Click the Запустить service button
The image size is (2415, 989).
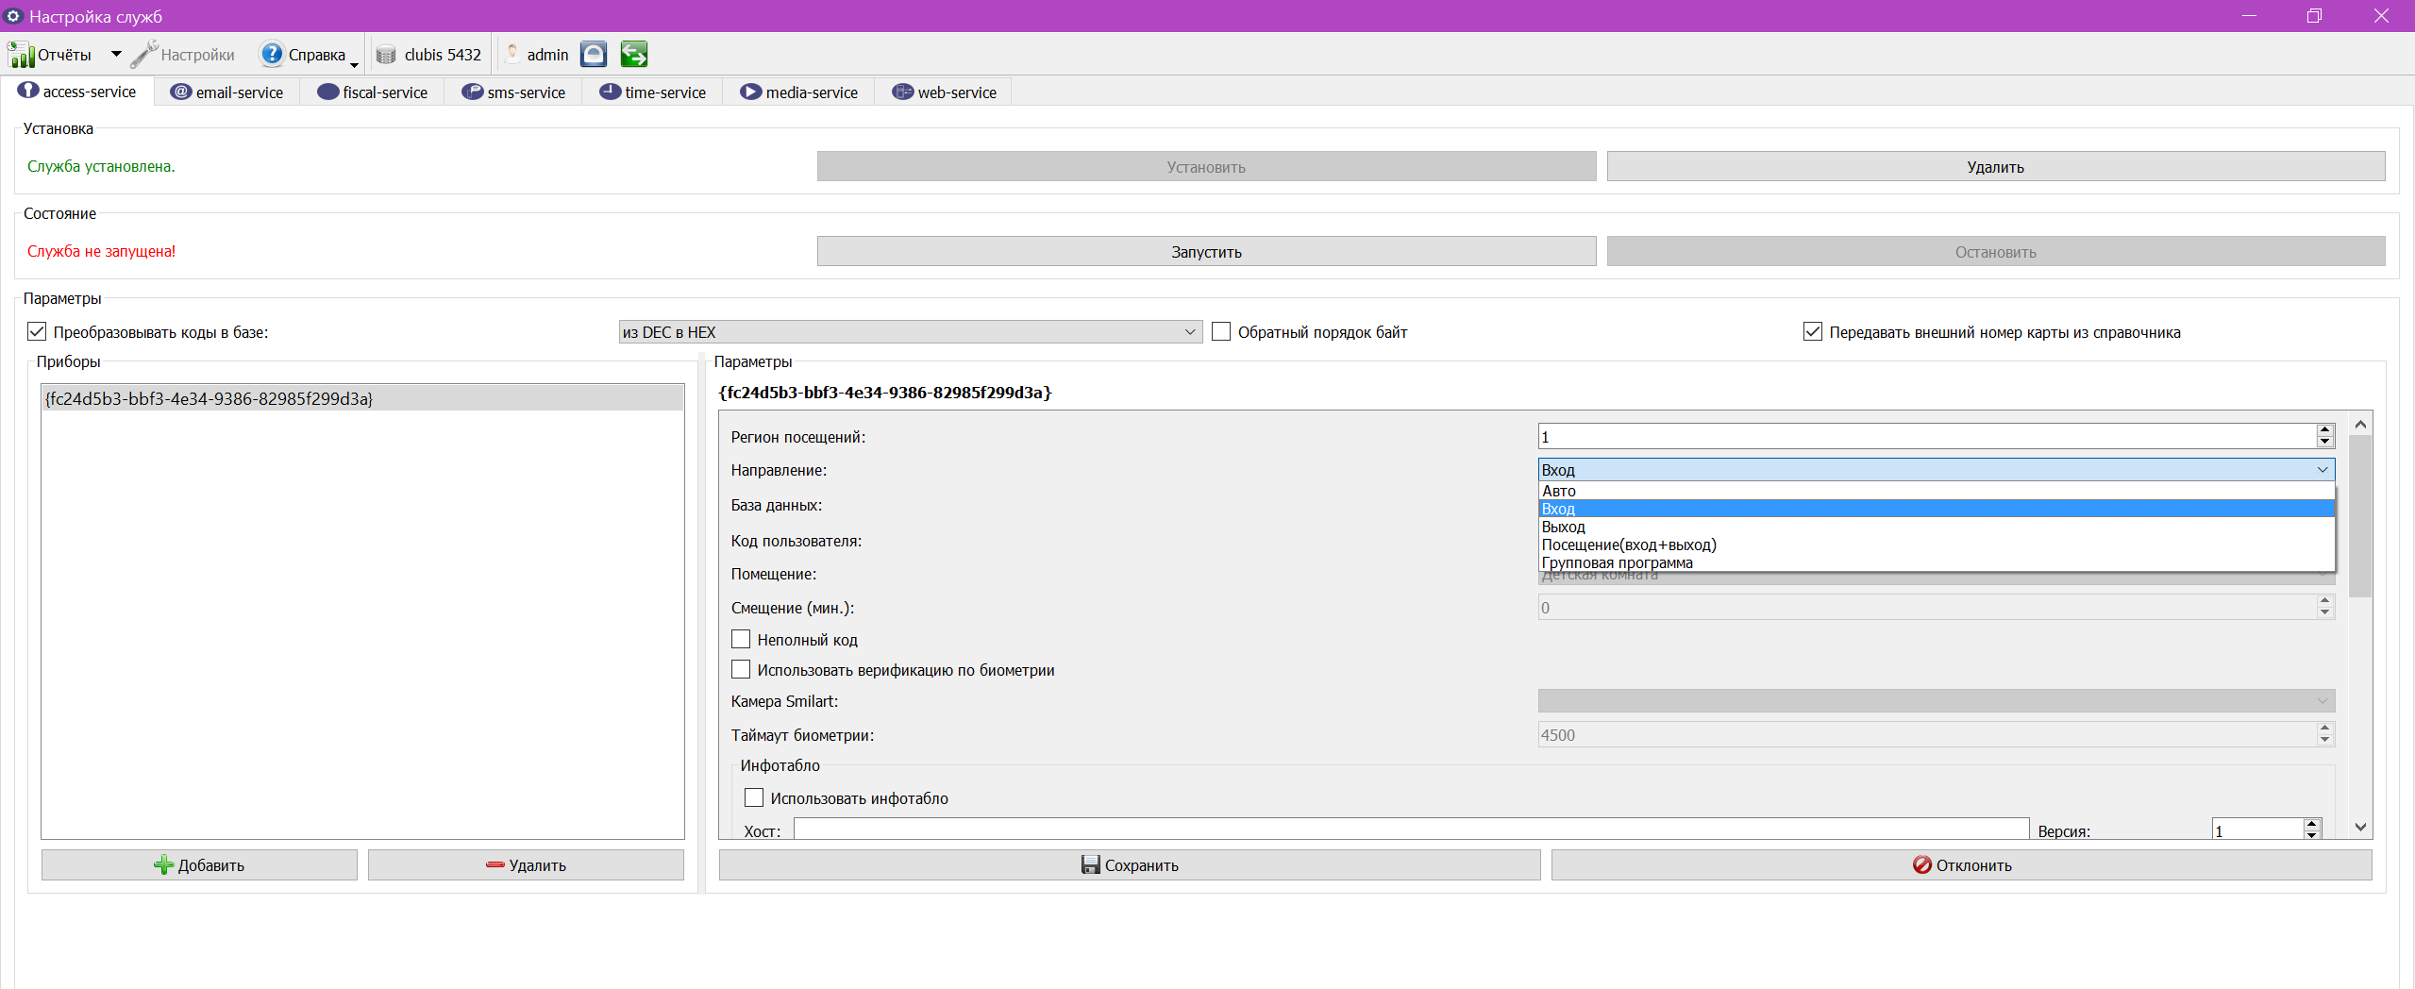[x=1206, y=251]
